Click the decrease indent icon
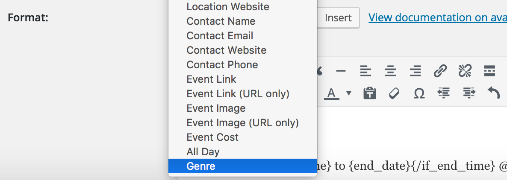The width and height of the screenshot is (507, 180). point(444,93)
